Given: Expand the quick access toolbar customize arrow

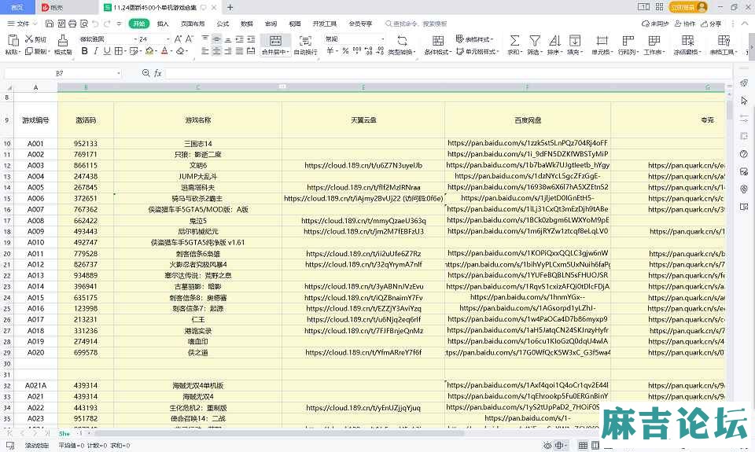Looking at the screenshot, I should click(119, 24).
